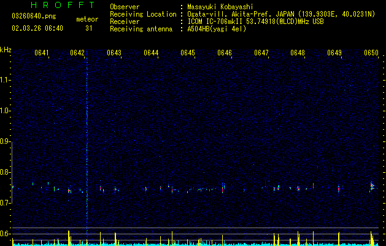Click the 0641 time marker
Viewport: 386px width, 246px height.
click(41, 53)
